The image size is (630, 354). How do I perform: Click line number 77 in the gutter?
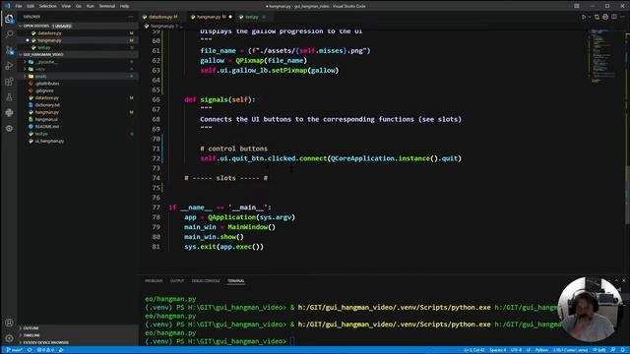[x=156, y=207]
